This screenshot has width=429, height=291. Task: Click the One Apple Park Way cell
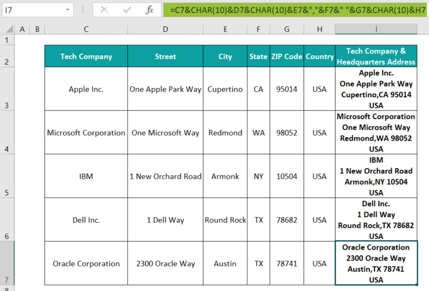tap(165, 89)
